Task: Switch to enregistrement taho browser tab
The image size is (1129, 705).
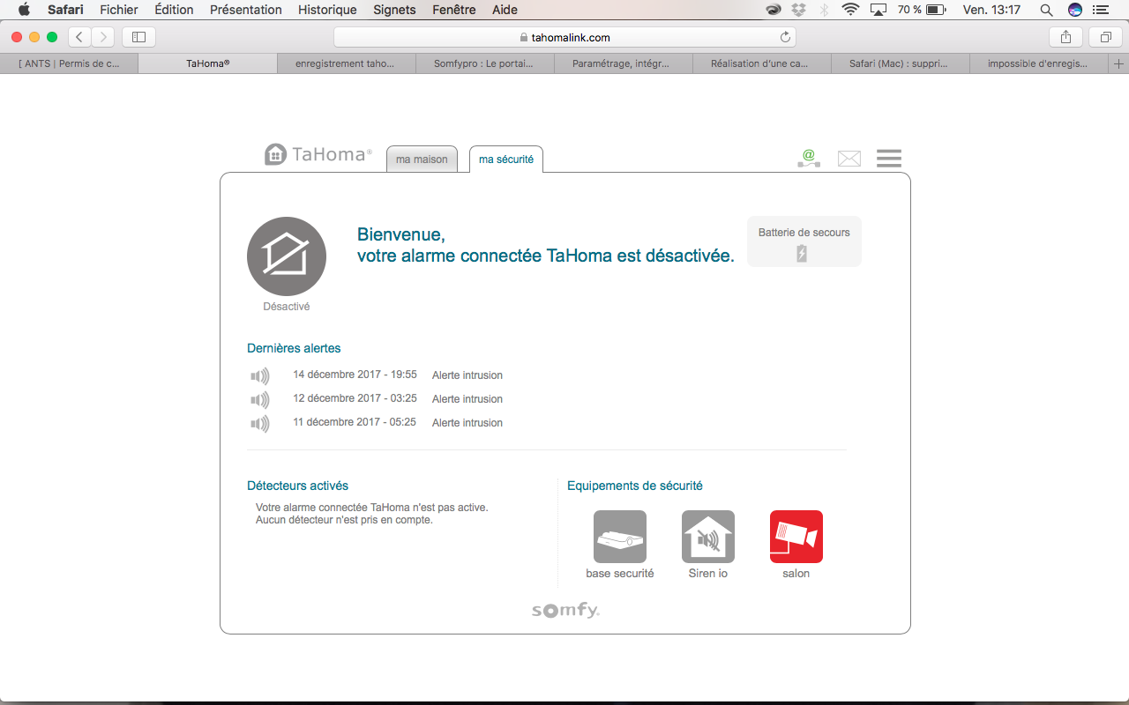Action: (x=346, y=63)
